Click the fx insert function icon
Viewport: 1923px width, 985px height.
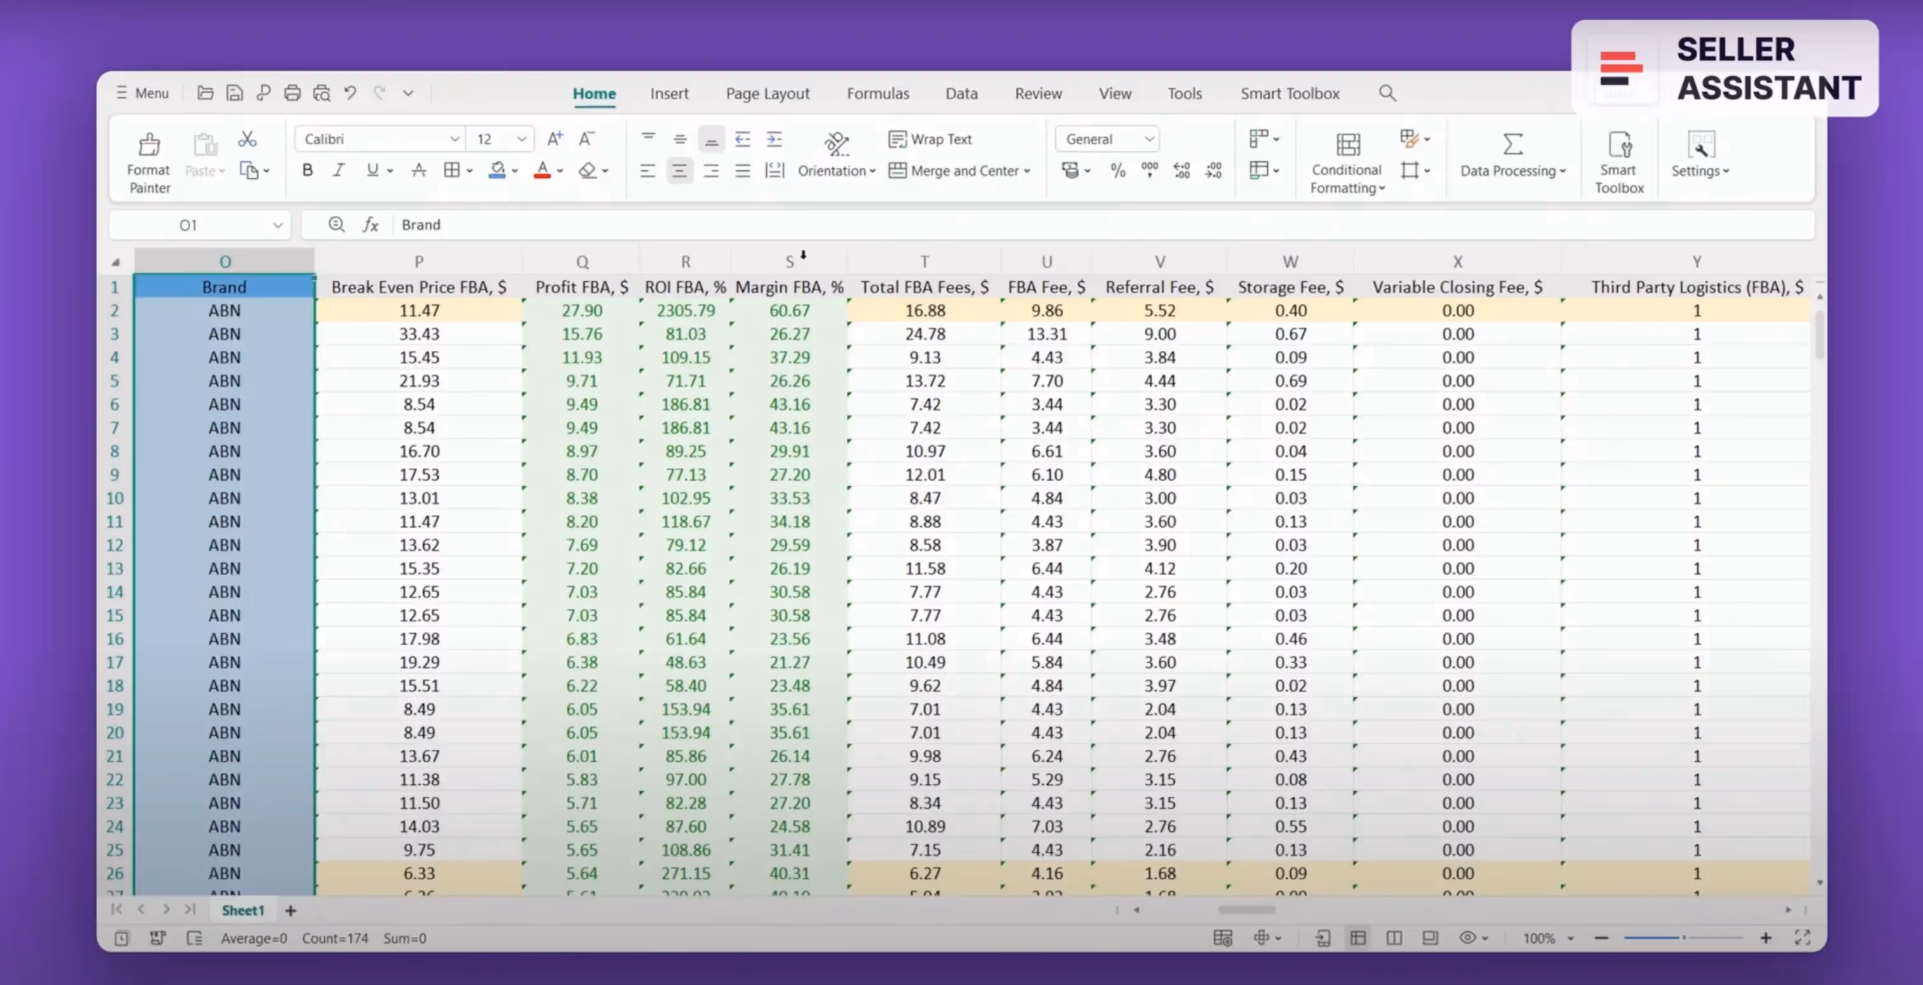[x=371, y=224]
